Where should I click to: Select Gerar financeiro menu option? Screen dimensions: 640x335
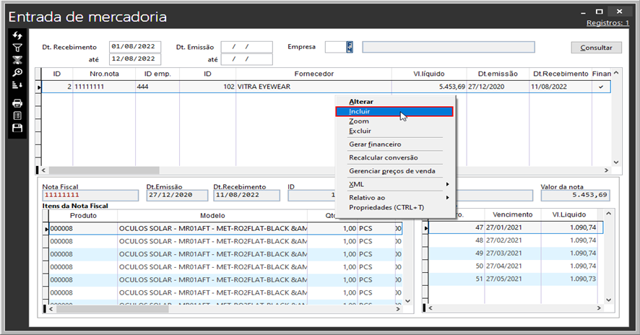tap(375, 144)
